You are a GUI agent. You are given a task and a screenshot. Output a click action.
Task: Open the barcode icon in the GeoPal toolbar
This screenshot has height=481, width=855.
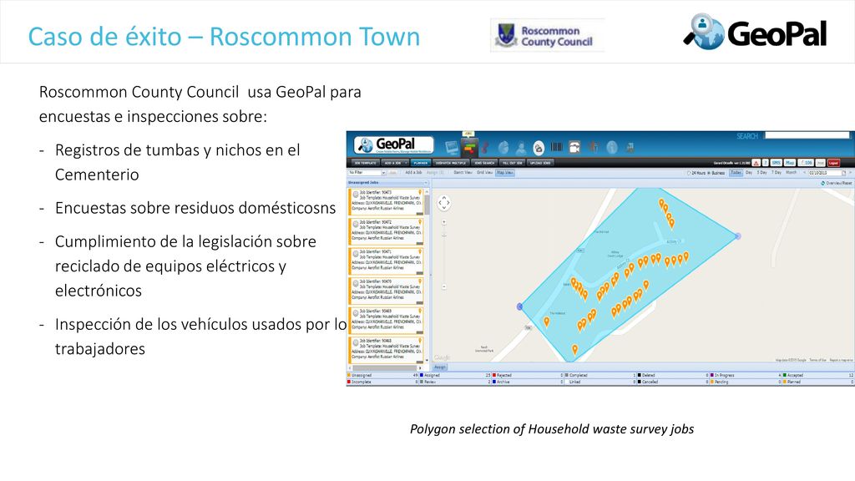coord(557,147)
